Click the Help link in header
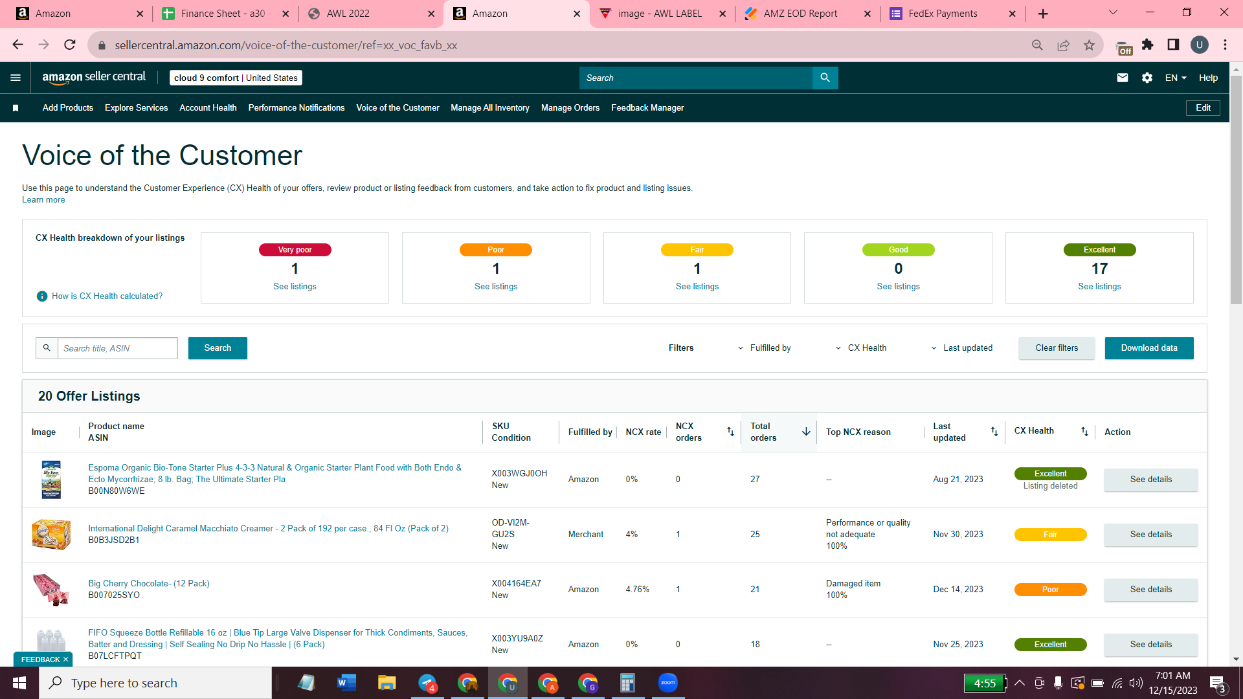 click(1208, 78)
